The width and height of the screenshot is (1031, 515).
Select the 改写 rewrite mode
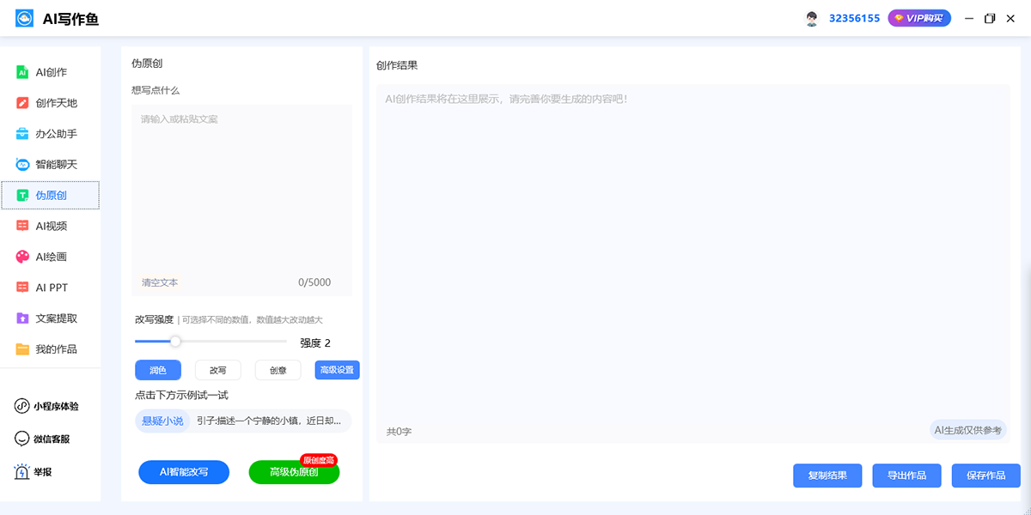click(218, 370)
